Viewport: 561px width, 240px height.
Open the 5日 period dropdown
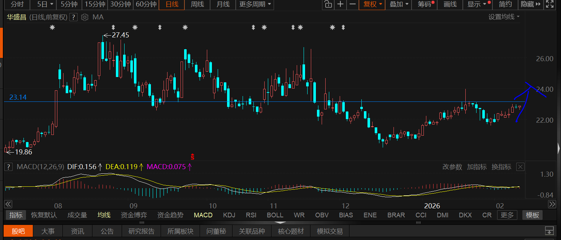coord(45,4)
